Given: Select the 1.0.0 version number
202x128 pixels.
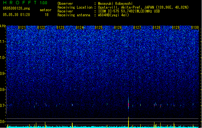Looking at the screenshot, I should point(43,3).
